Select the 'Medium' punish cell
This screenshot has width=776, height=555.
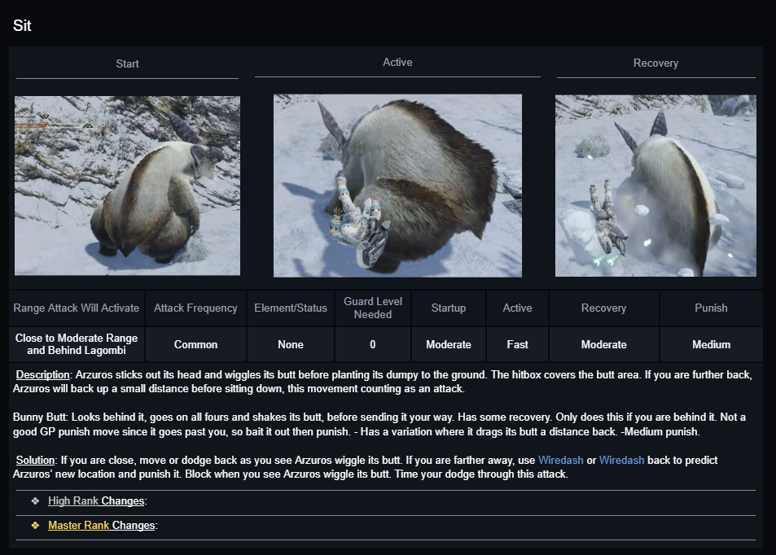click(x=711, y=344)
